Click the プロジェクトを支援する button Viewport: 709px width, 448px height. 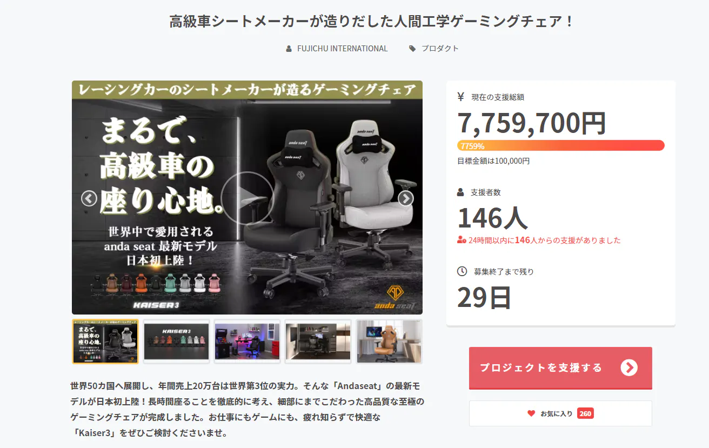[x=560, y=368]
